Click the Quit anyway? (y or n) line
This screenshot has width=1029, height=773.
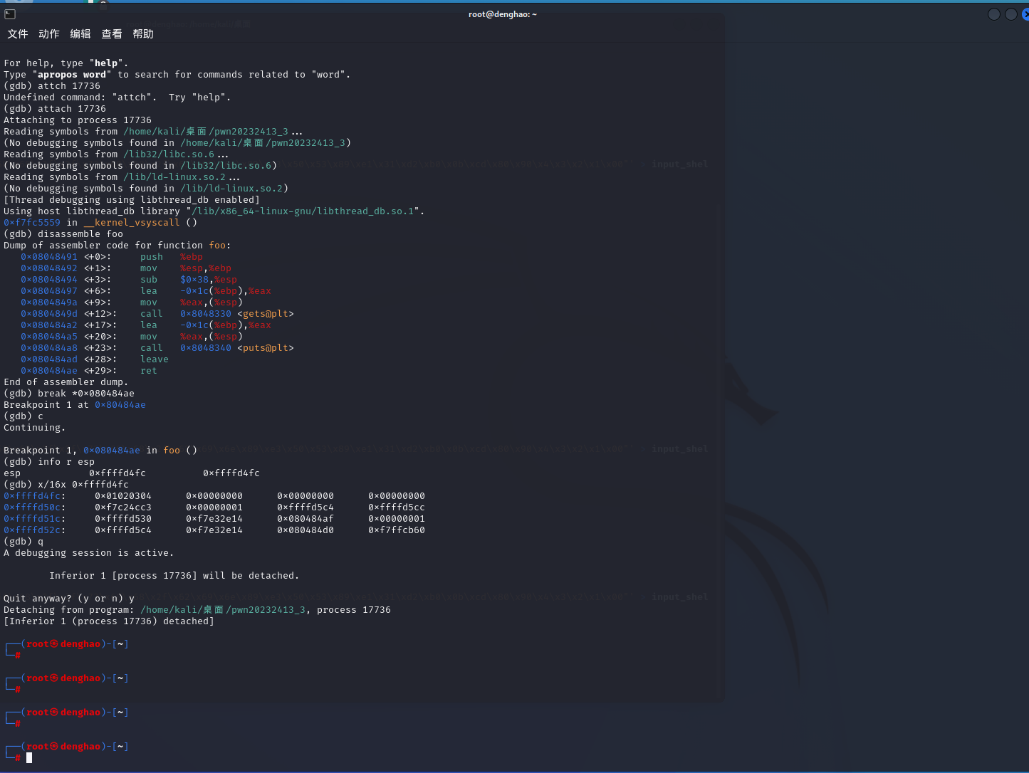69,599
